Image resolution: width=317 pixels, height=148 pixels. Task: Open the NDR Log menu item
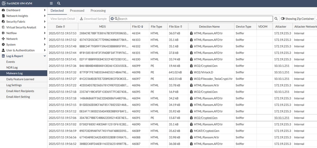(24, 67)
